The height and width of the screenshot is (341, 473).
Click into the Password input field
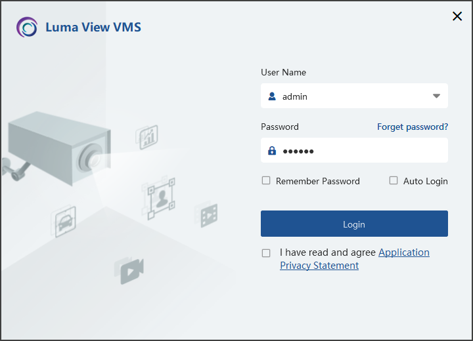pyautogui.click(x=354, y=150)
